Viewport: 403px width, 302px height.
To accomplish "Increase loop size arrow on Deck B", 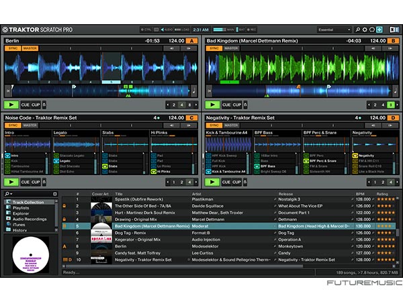I will pos(397,105).
